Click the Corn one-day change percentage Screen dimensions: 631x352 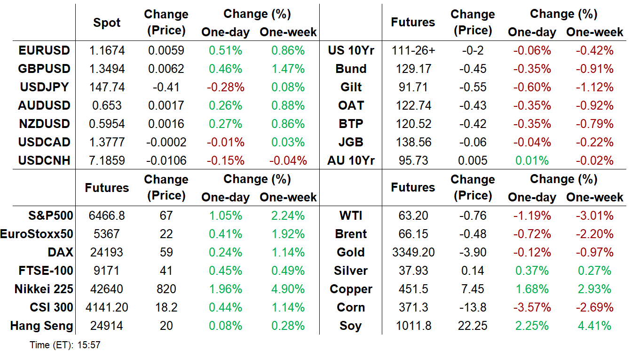pyautogui.click(x=532, y=307)
